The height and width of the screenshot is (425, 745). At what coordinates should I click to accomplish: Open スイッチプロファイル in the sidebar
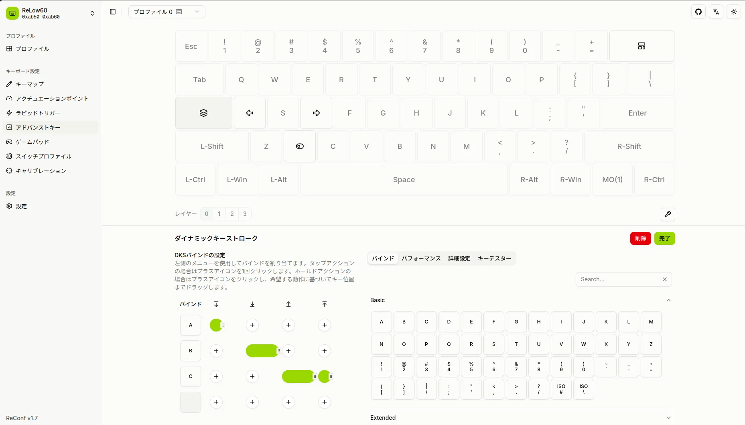point(51,156)
